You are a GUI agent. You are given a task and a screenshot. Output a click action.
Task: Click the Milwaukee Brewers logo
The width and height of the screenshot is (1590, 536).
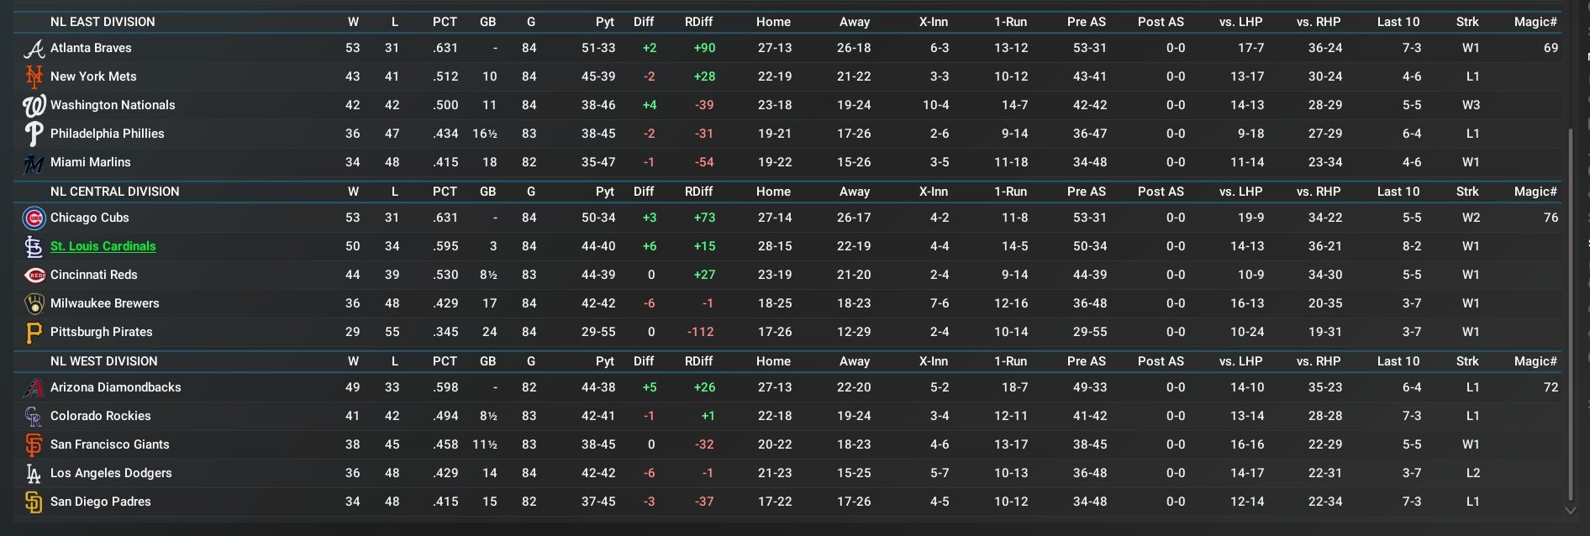coord(34,304)
